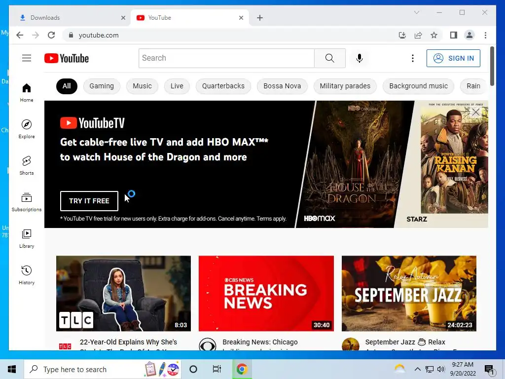Click the SIGN IN button

453,58
